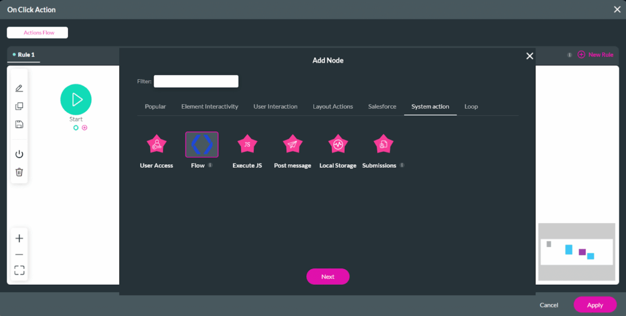The width and height of the screenshot is (626, 316).
Task: Click the info icon next to Flow
Action: point(210,165)
